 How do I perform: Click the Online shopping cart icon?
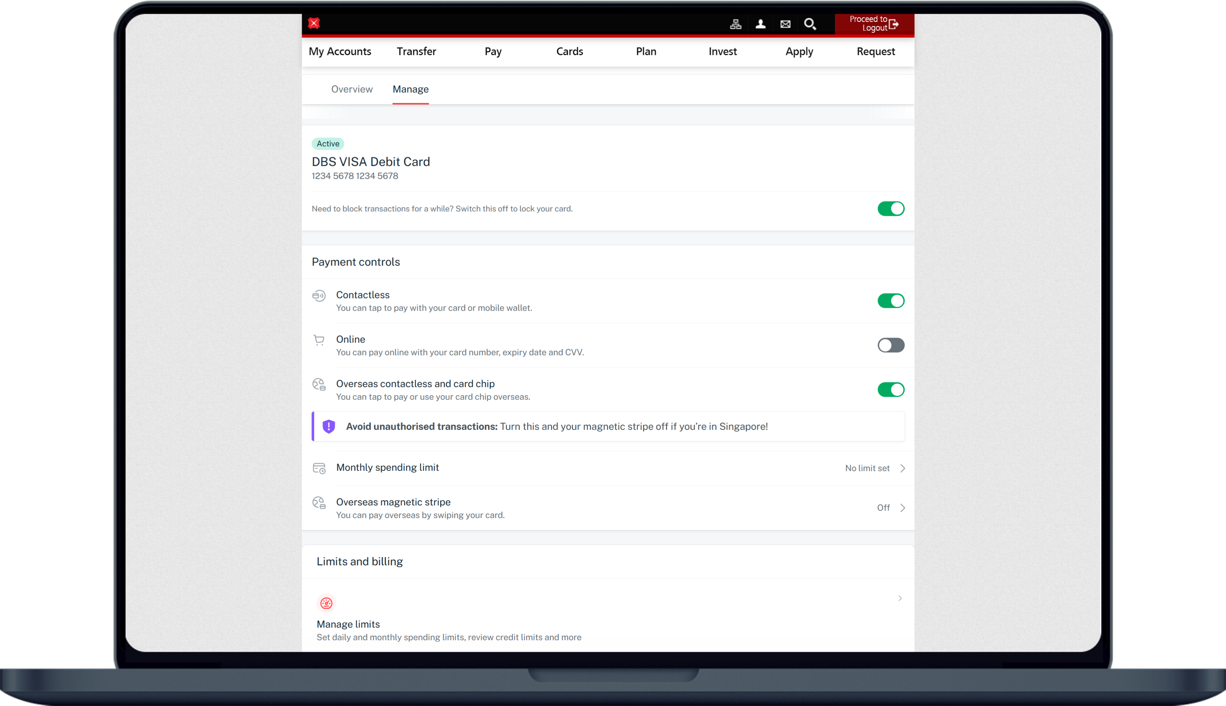[318, 340]
